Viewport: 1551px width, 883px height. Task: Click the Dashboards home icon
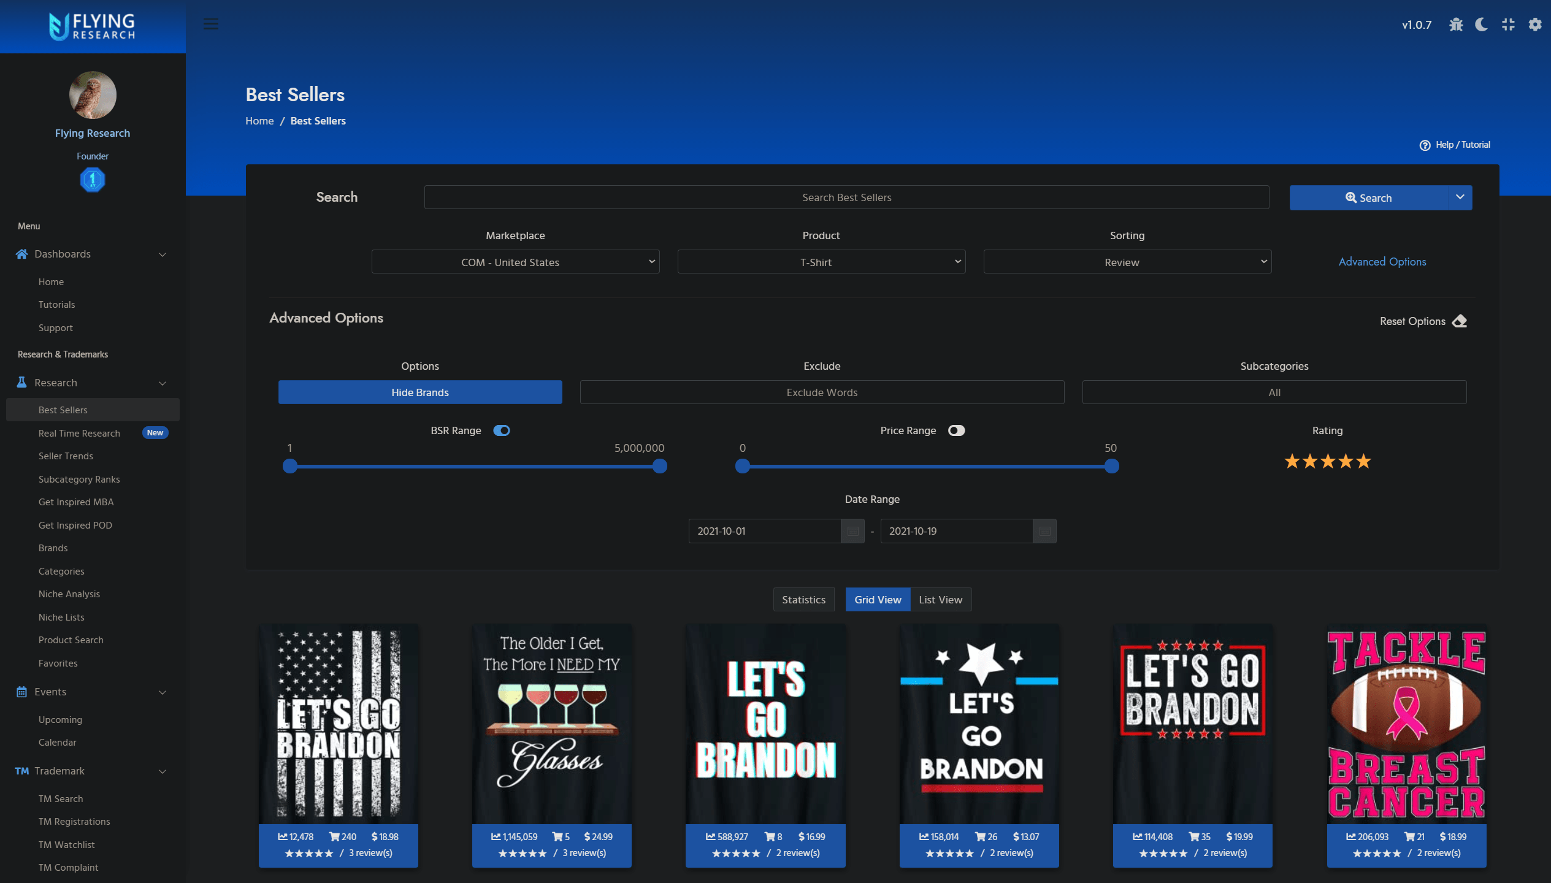pos(21,254)
